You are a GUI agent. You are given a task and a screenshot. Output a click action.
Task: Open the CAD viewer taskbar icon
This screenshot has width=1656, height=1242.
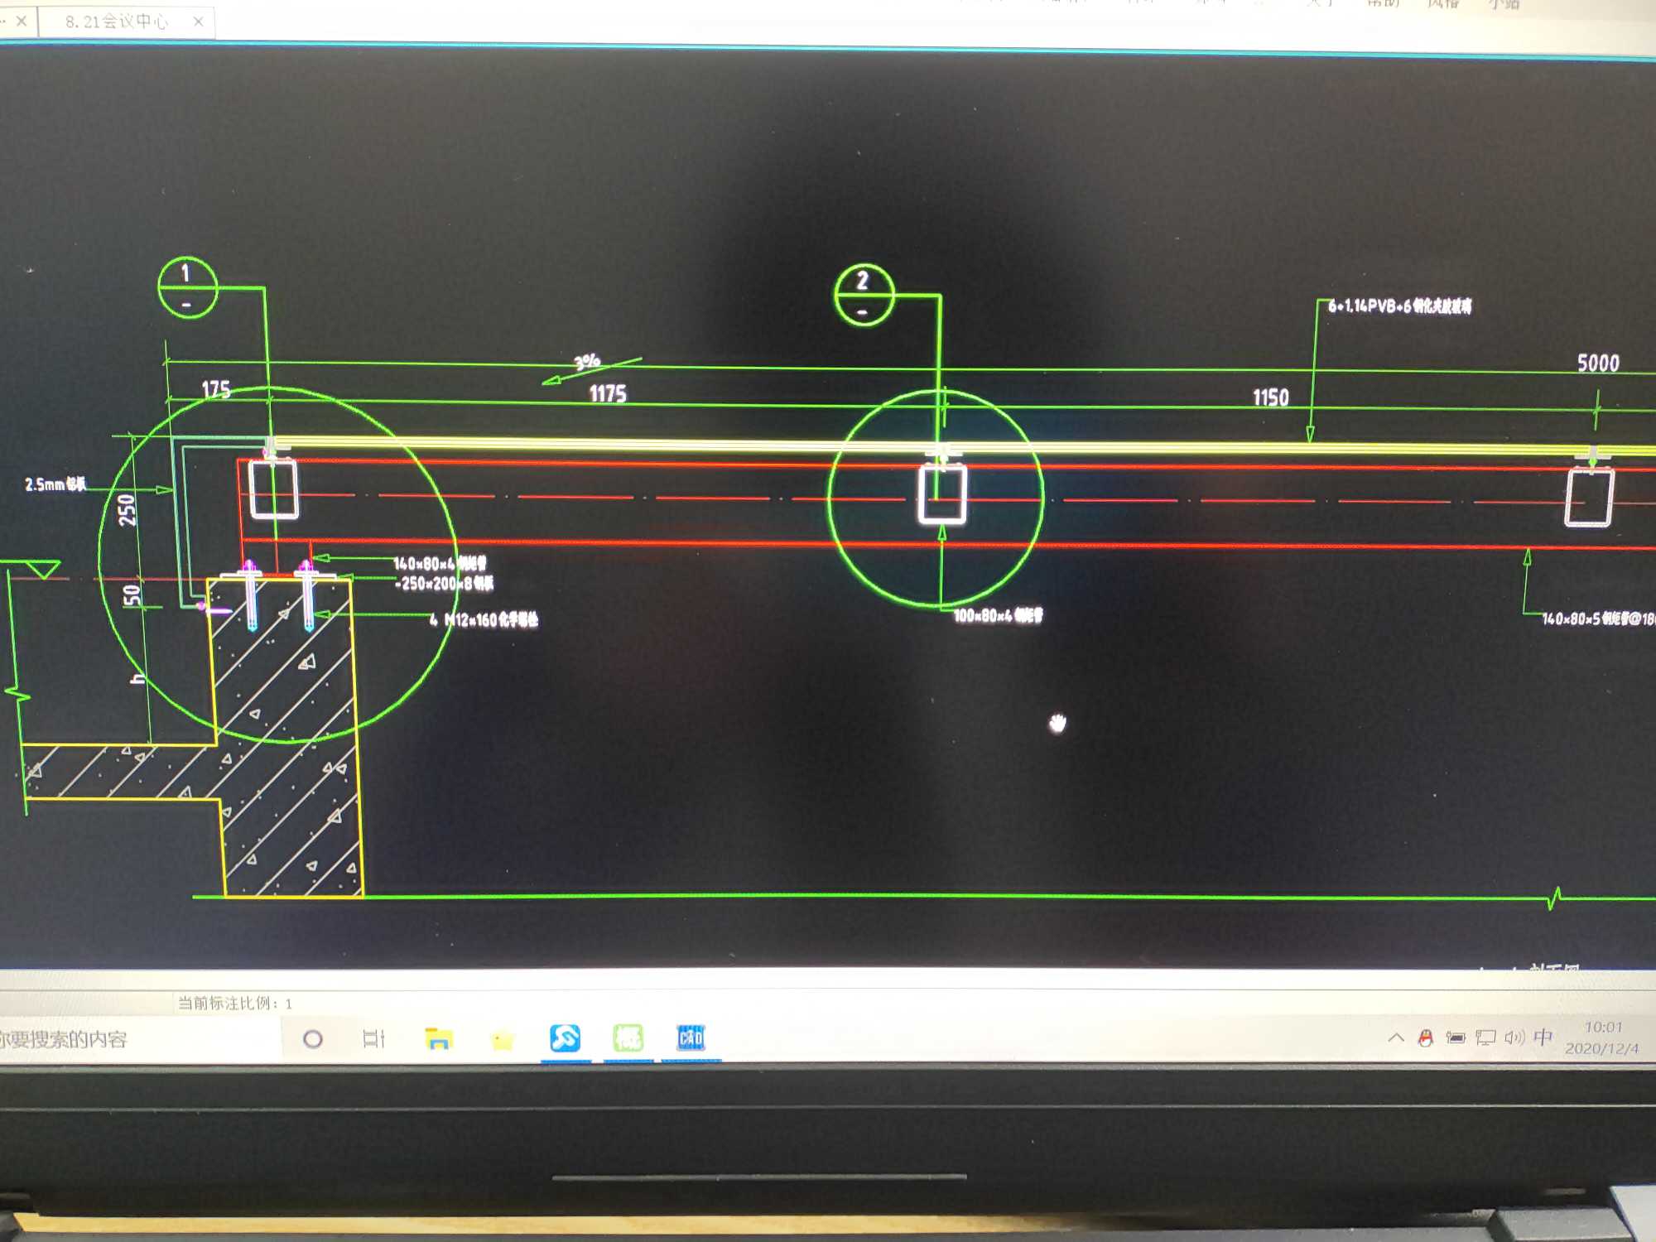coord(691,1037)
